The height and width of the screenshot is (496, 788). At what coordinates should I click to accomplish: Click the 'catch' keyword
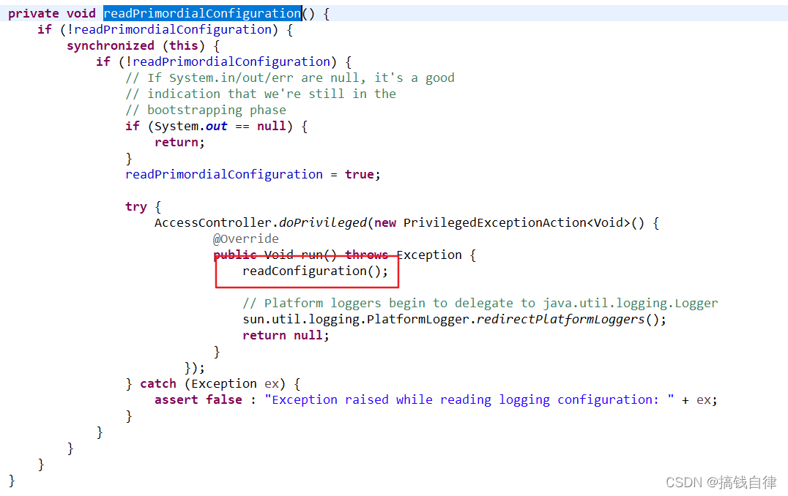[157, 383]
